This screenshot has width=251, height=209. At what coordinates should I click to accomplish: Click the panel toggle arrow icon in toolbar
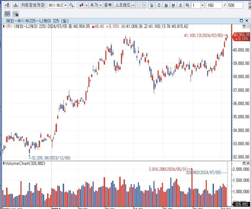click(7, 6)
